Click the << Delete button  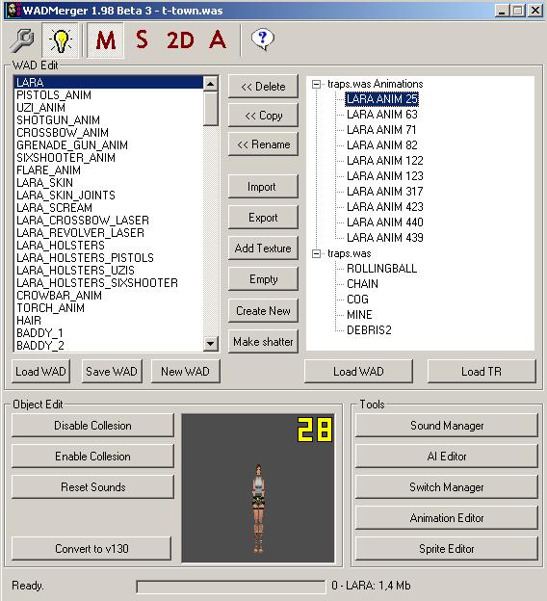pos(263,87)
